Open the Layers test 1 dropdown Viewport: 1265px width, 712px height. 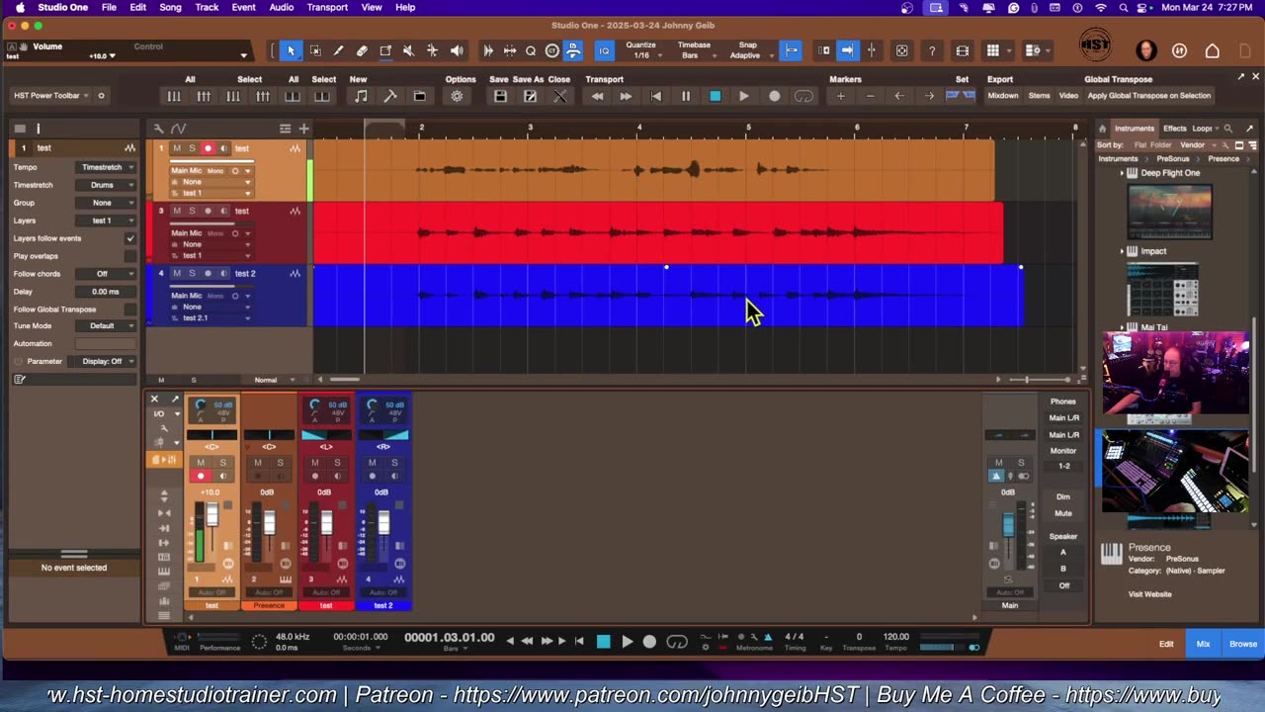click(x=107, y=221)
